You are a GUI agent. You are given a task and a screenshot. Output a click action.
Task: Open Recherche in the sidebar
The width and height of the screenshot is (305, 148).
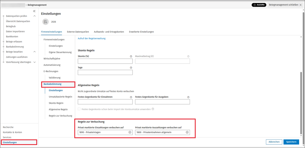tap(8, 127)
